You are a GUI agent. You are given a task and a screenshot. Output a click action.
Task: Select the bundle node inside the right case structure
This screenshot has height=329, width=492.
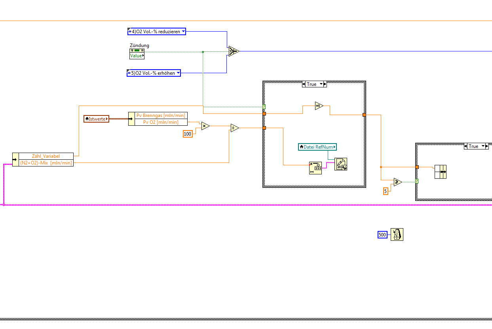pyautogui.click(x=440, y=172)
